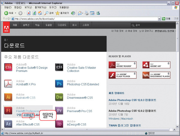Click the Adobe red logo
This screenshot has width=180, height=136.
click(6, 27)
